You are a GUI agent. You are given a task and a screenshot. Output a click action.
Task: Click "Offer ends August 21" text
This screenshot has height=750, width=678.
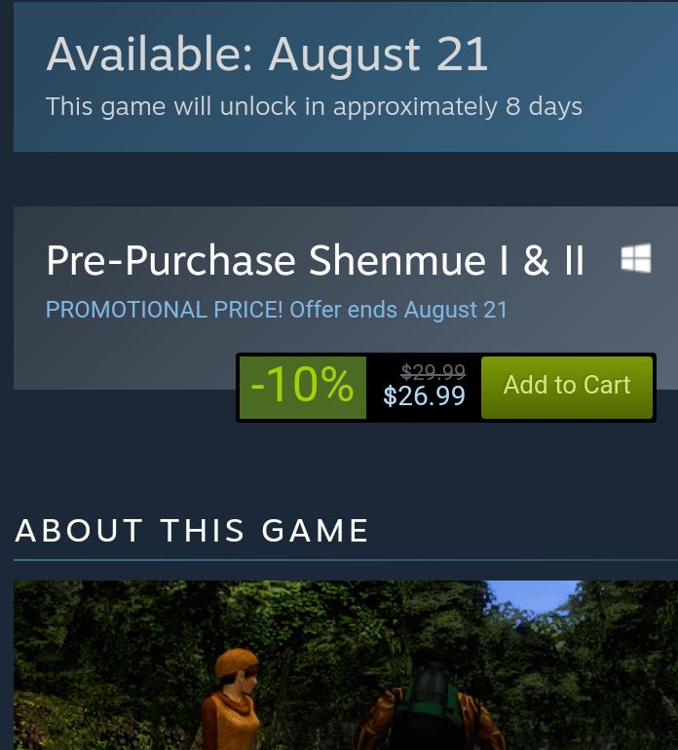pos(398,310)
